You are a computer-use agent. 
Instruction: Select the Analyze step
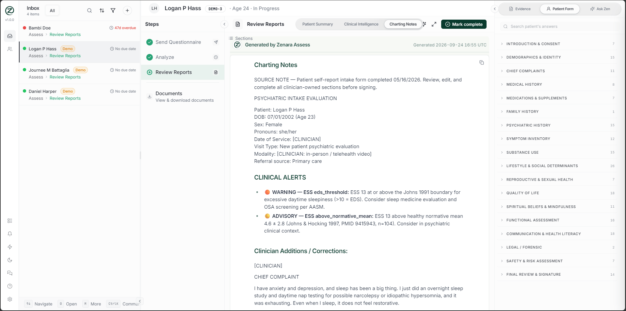[x=183, y=57]
